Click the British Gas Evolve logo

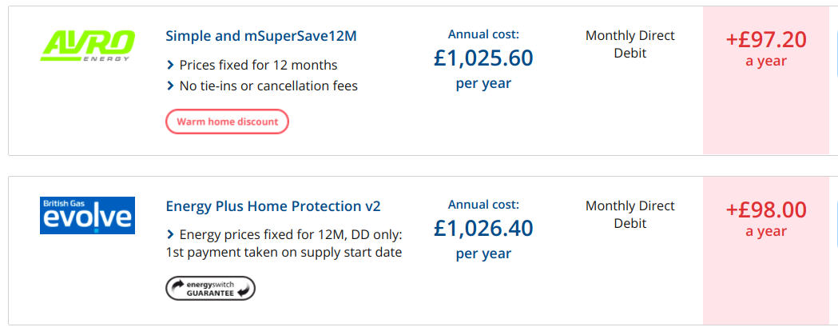[87, 215]
